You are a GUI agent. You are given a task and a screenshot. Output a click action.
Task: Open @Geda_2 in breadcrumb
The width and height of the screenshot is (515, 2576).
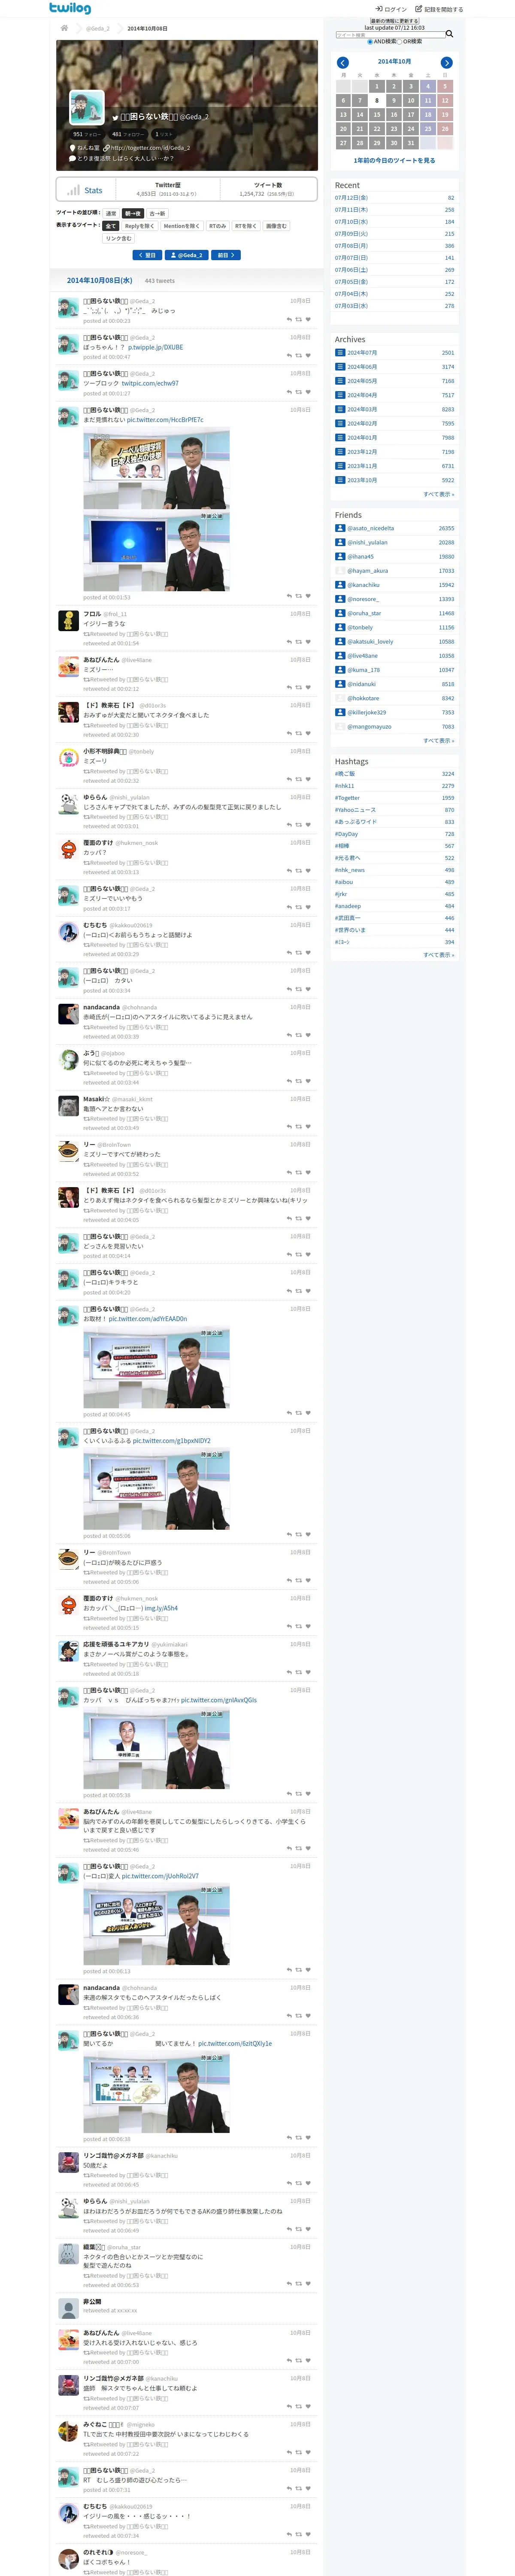[98, 28]
